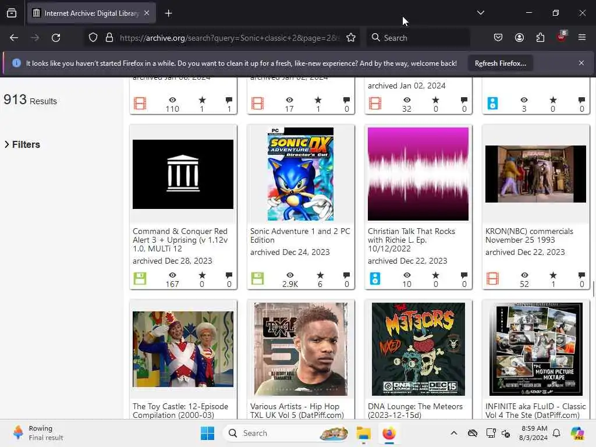Open the Firefox View icon
596x447 pixels.
pyautogui.click(x=12, y=13)
